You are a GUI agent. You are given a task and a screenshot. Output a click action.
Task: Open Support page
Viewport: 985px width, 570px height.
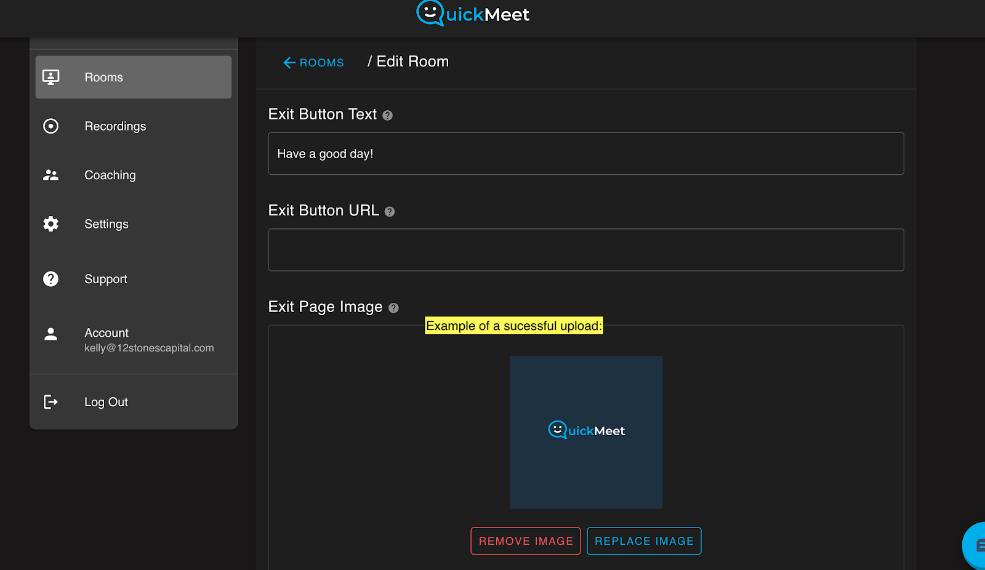(x=134, y=279)
